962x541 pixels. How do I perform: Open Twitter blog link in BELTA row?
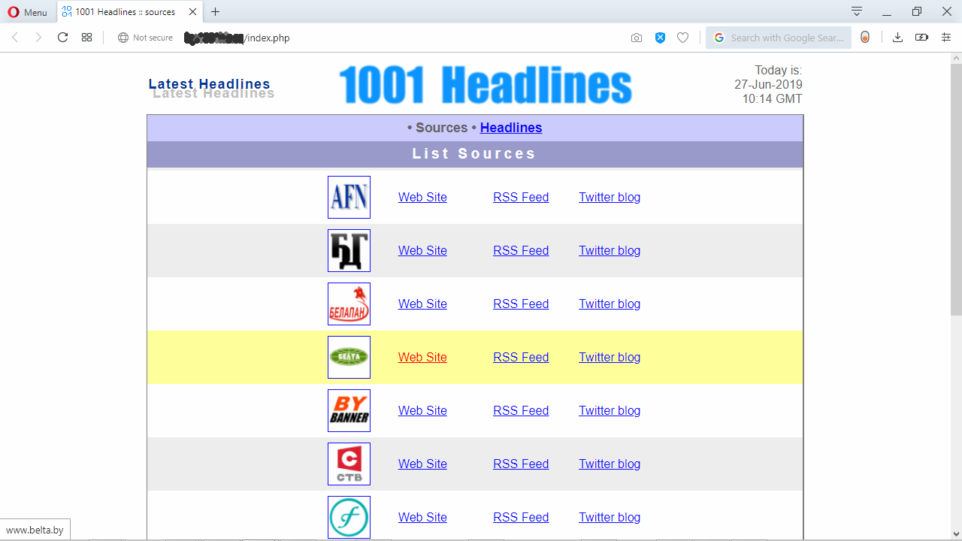tap(610, 357)
